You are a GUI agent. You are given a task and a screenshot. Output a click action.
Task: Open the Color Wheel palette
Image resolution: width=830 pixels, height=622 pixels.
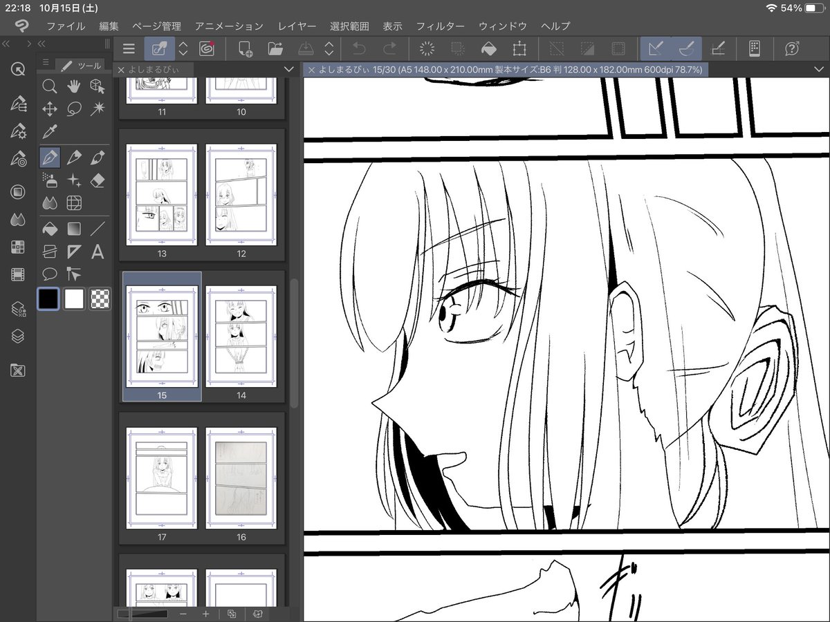click(18, 192)
